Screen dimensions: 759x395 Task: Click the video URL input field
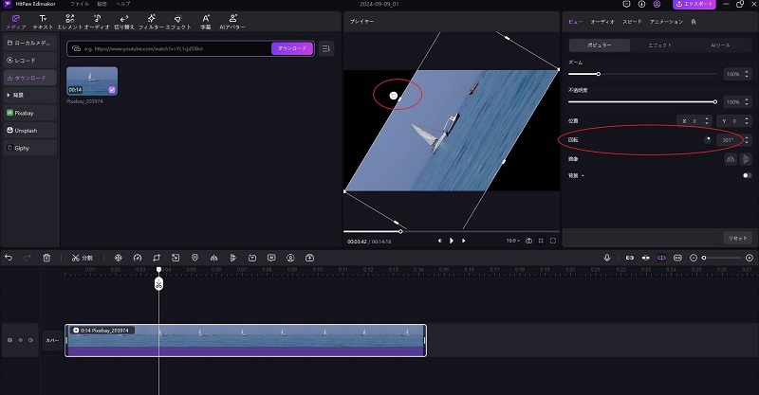coord(171,49)
